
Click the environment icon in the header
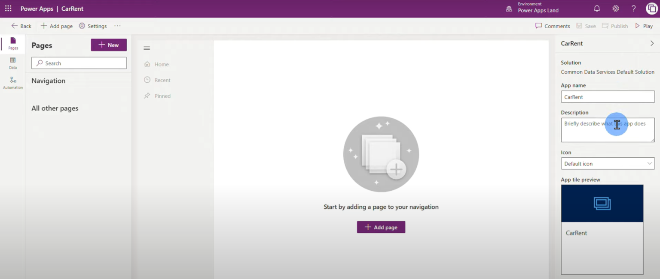tap(509, 9)
